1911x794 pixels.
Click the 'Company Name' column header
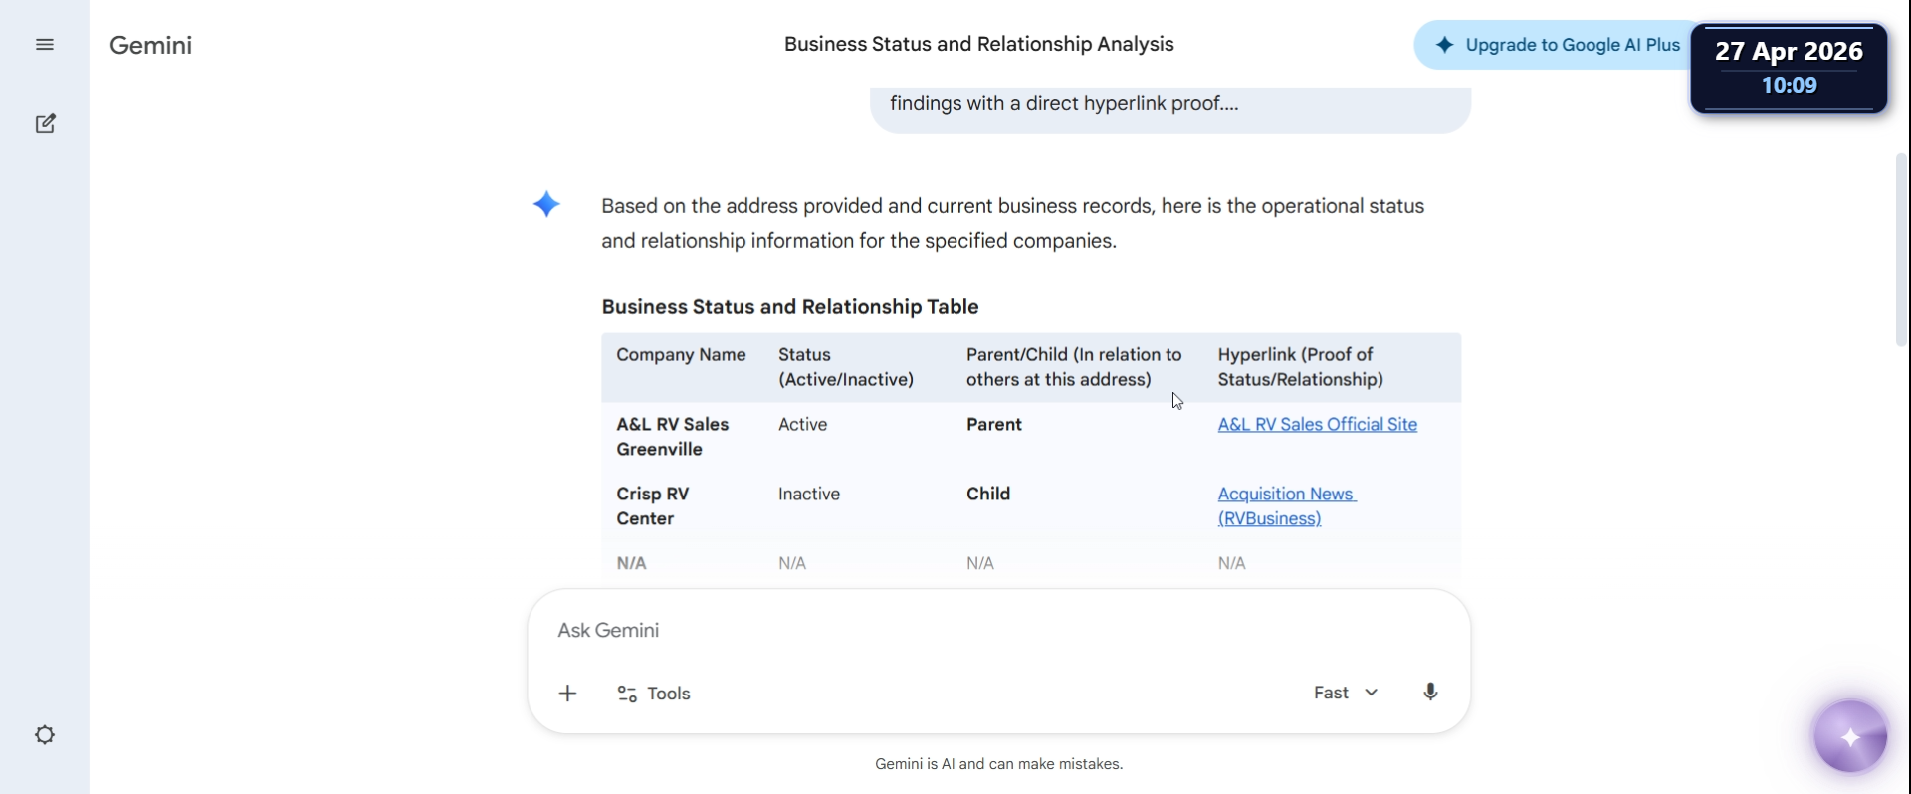[681, 355]
